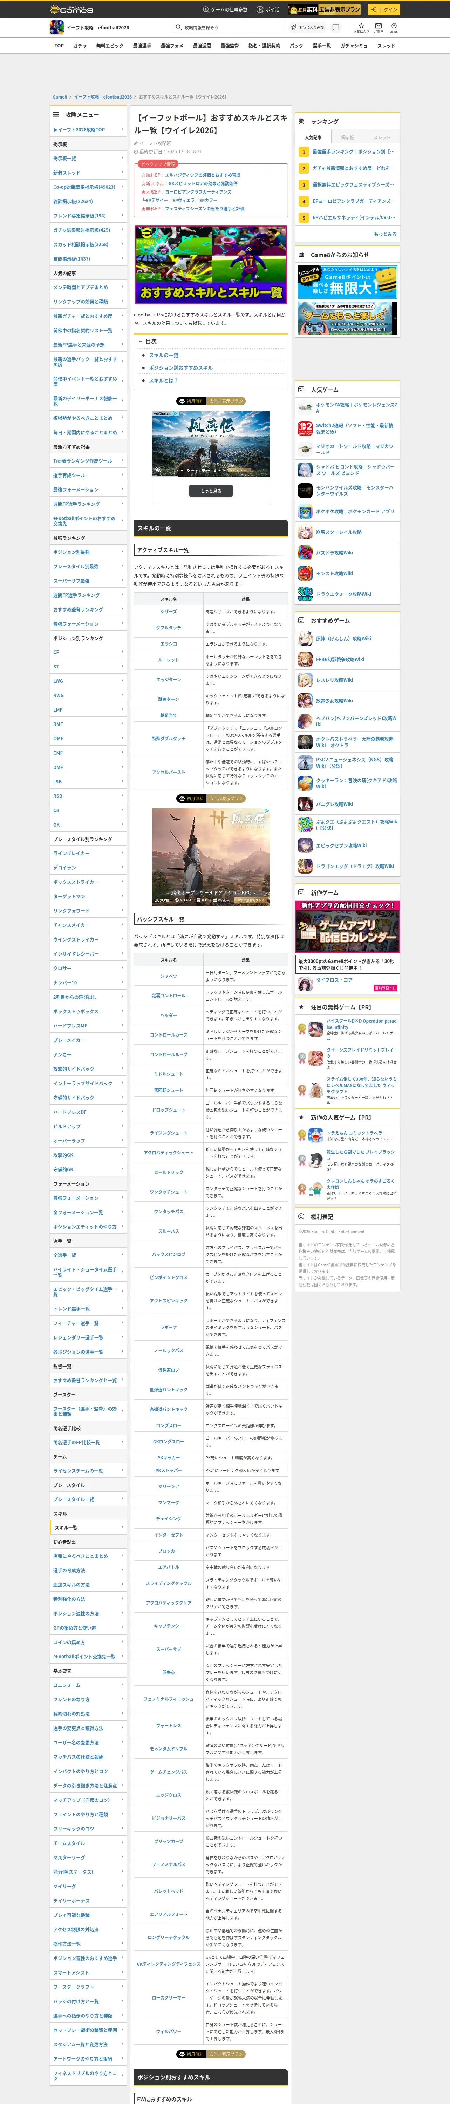
Task: Open the ポイ活 header link
Action: pos(268,10)
